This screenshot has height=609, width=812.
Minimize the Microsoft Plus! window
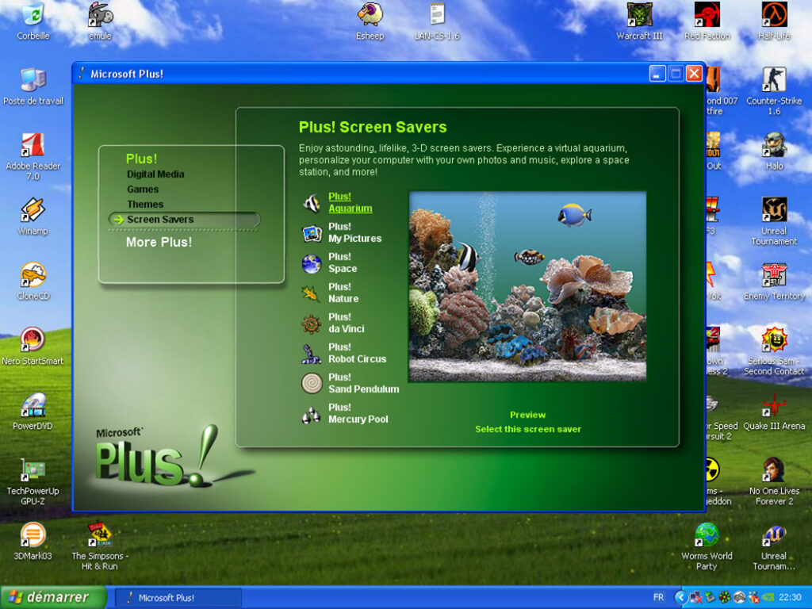(657, 74)
